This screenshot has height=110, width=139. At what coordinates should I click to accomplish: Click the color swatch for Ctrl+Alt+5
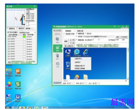(x=24, y=47)
